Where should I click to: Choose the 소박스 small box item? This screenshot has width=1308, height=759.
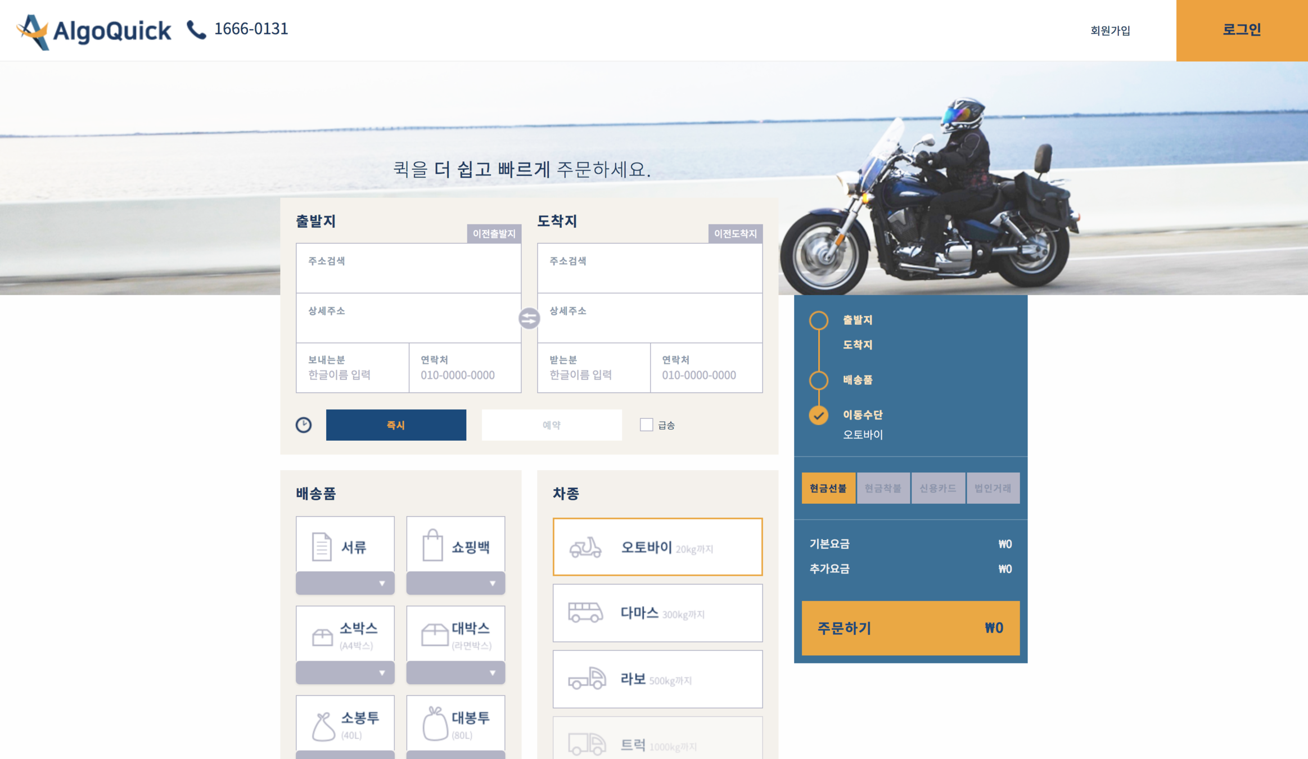click(345, 634)
